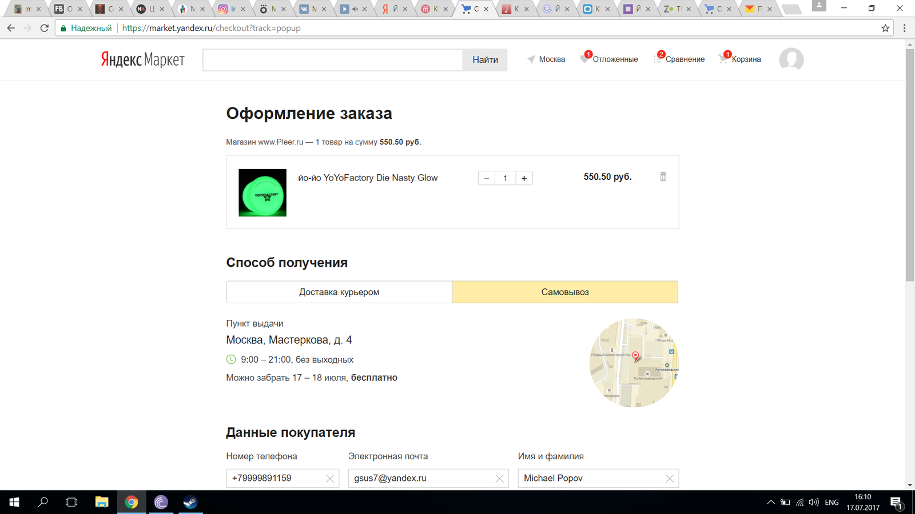The image size is (915, 514).
Task: Switch to the VK browser tab
Action: (312, 9)
